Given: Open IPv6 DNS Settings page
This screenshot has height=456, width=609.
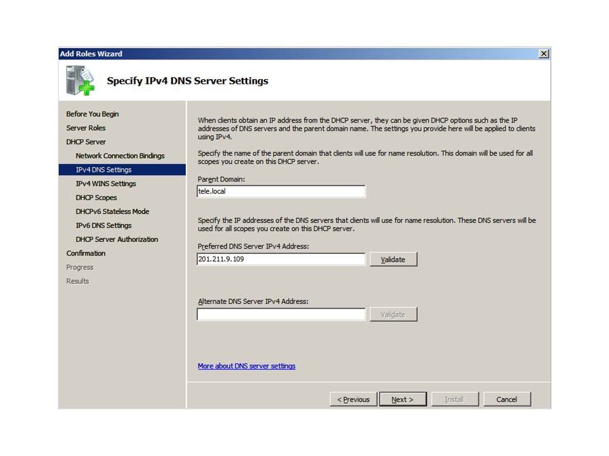Looking at the screenshot, I should (x=104, y=225).
